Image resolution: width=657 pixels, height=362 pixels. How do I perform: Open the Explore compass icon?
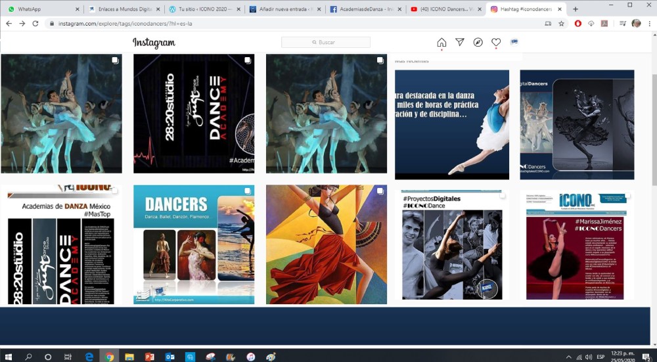coord(478,42)
